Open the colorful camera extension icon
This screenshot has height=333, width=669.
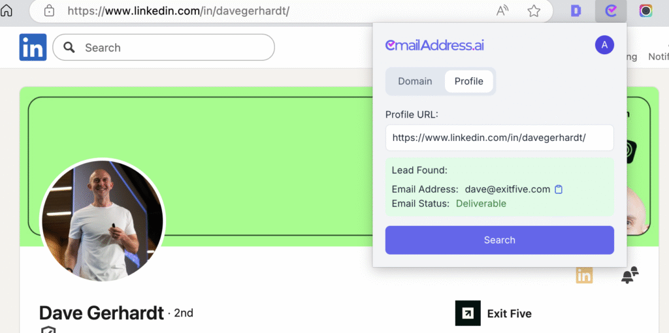[645, 11]
